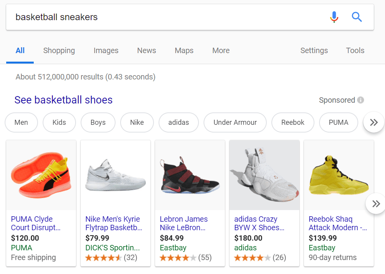Viewport: 385px width, 274px height.
Task: Click the 90-day returns note
Action: [332, 258]
